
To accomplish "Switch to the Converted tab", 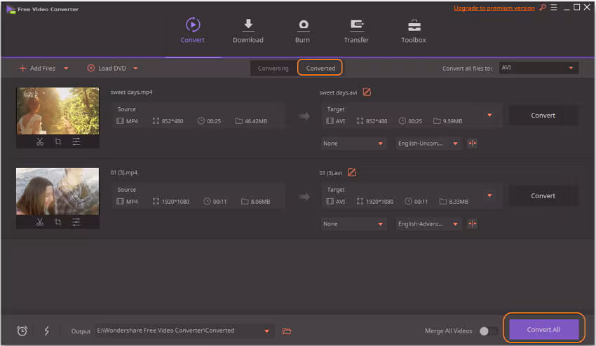I will (x=320, y=68).
